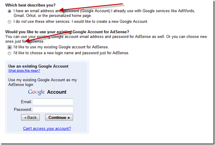Click the 'Would you like to use your existing Google Account' heading
215x145 pixels.
tap(67, 32)
